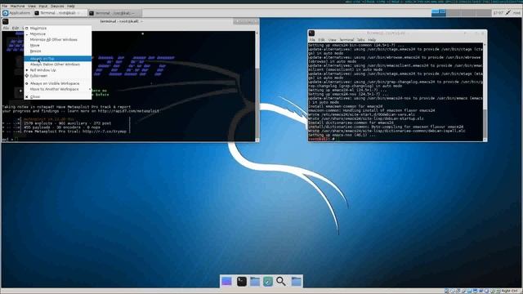Choose Maximize in the window menu
Viewport: 523px width, 294px height.
click(x=58, y=29)
